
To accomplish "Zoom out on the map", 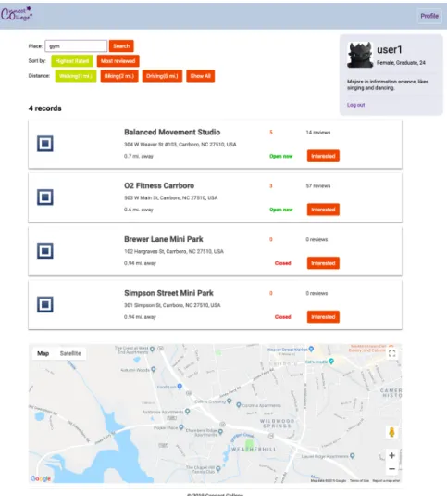I will click(x=391, y=469).
